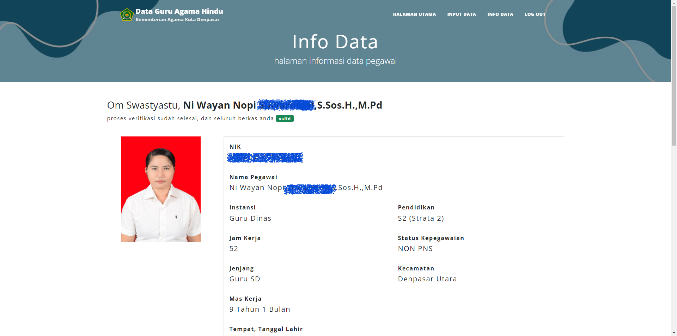The image size is (677, 336).
Task: Click the 9 Tahun 1 Bulan text
Action: pyautogui.click(x=260, y=309)
